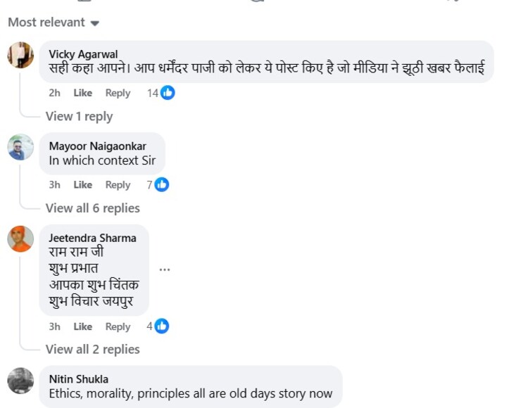Expand View all 6 replies
Image resolution: width=528 pixels, height=408 pixels.
click(x=92, y=208)
